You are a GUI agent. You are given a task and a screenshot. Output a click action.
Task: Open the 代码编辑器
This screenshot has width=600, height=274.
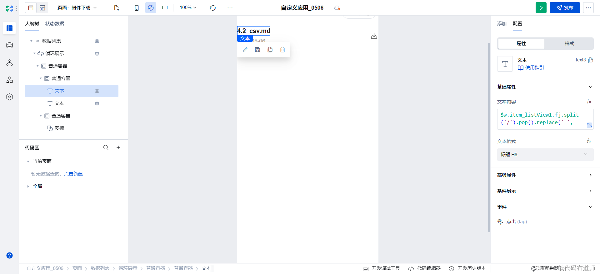click(x=424, y=268)
